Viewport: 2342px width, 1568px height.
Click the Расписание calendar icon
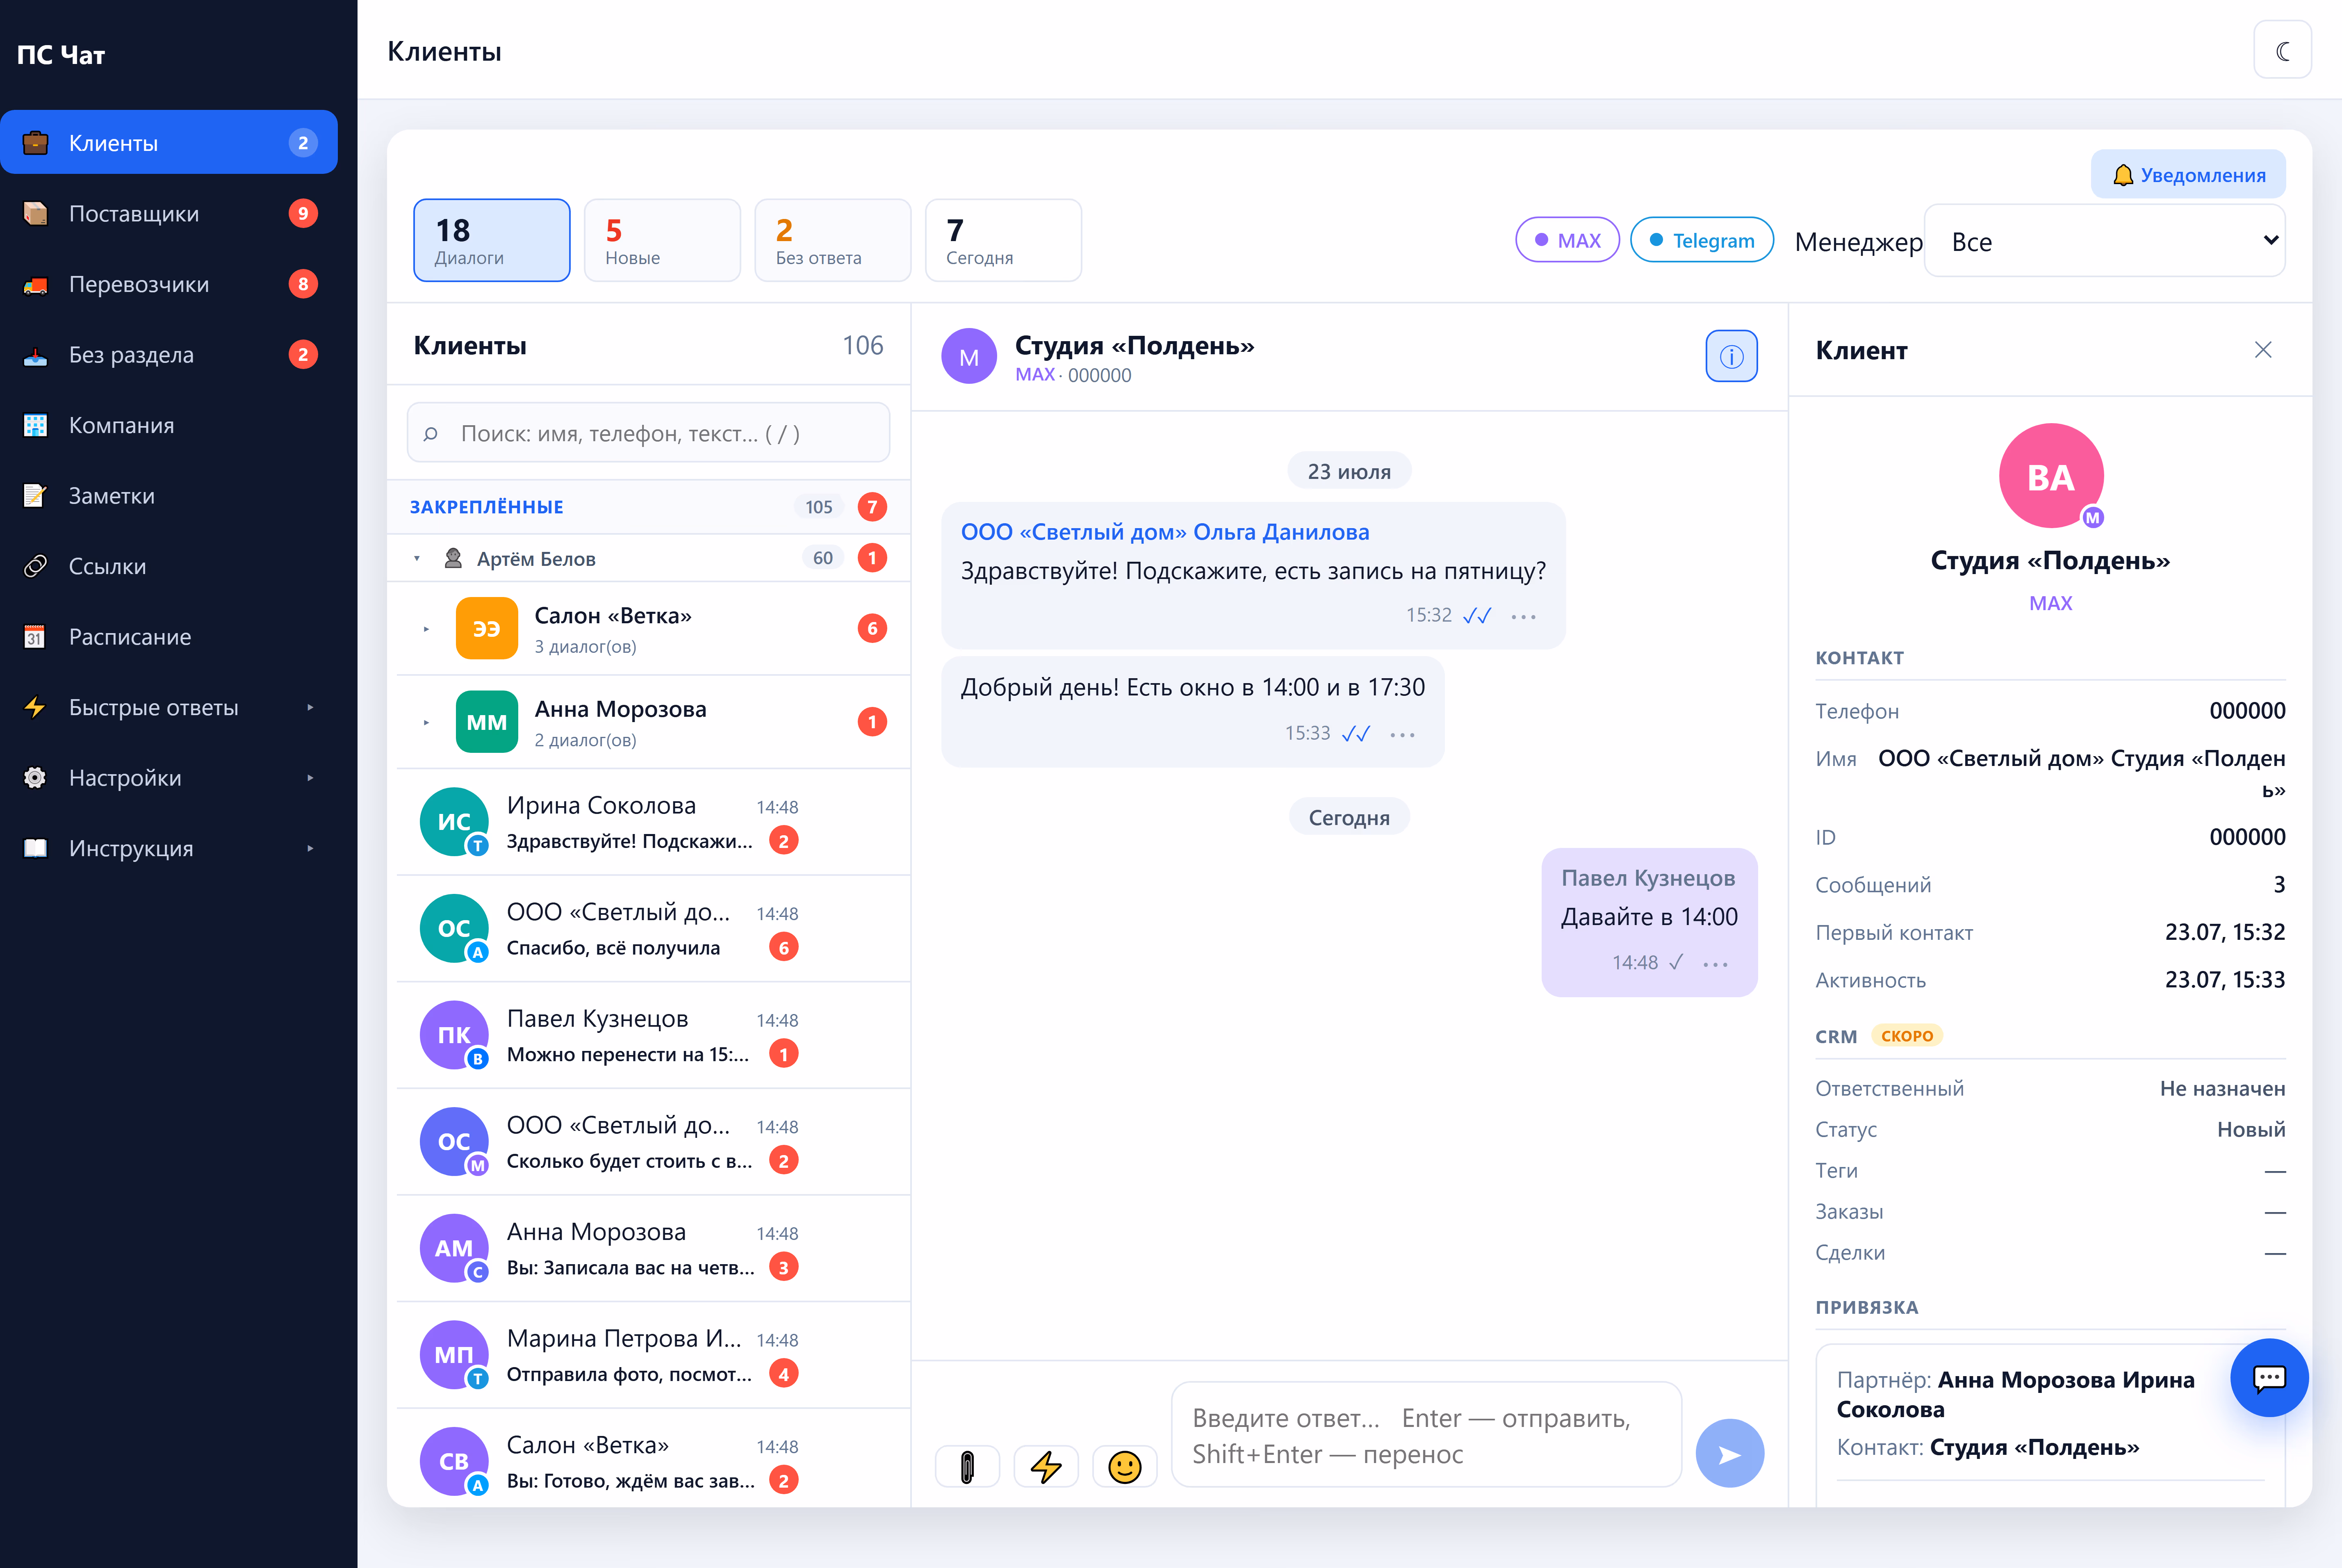[35, 637]
